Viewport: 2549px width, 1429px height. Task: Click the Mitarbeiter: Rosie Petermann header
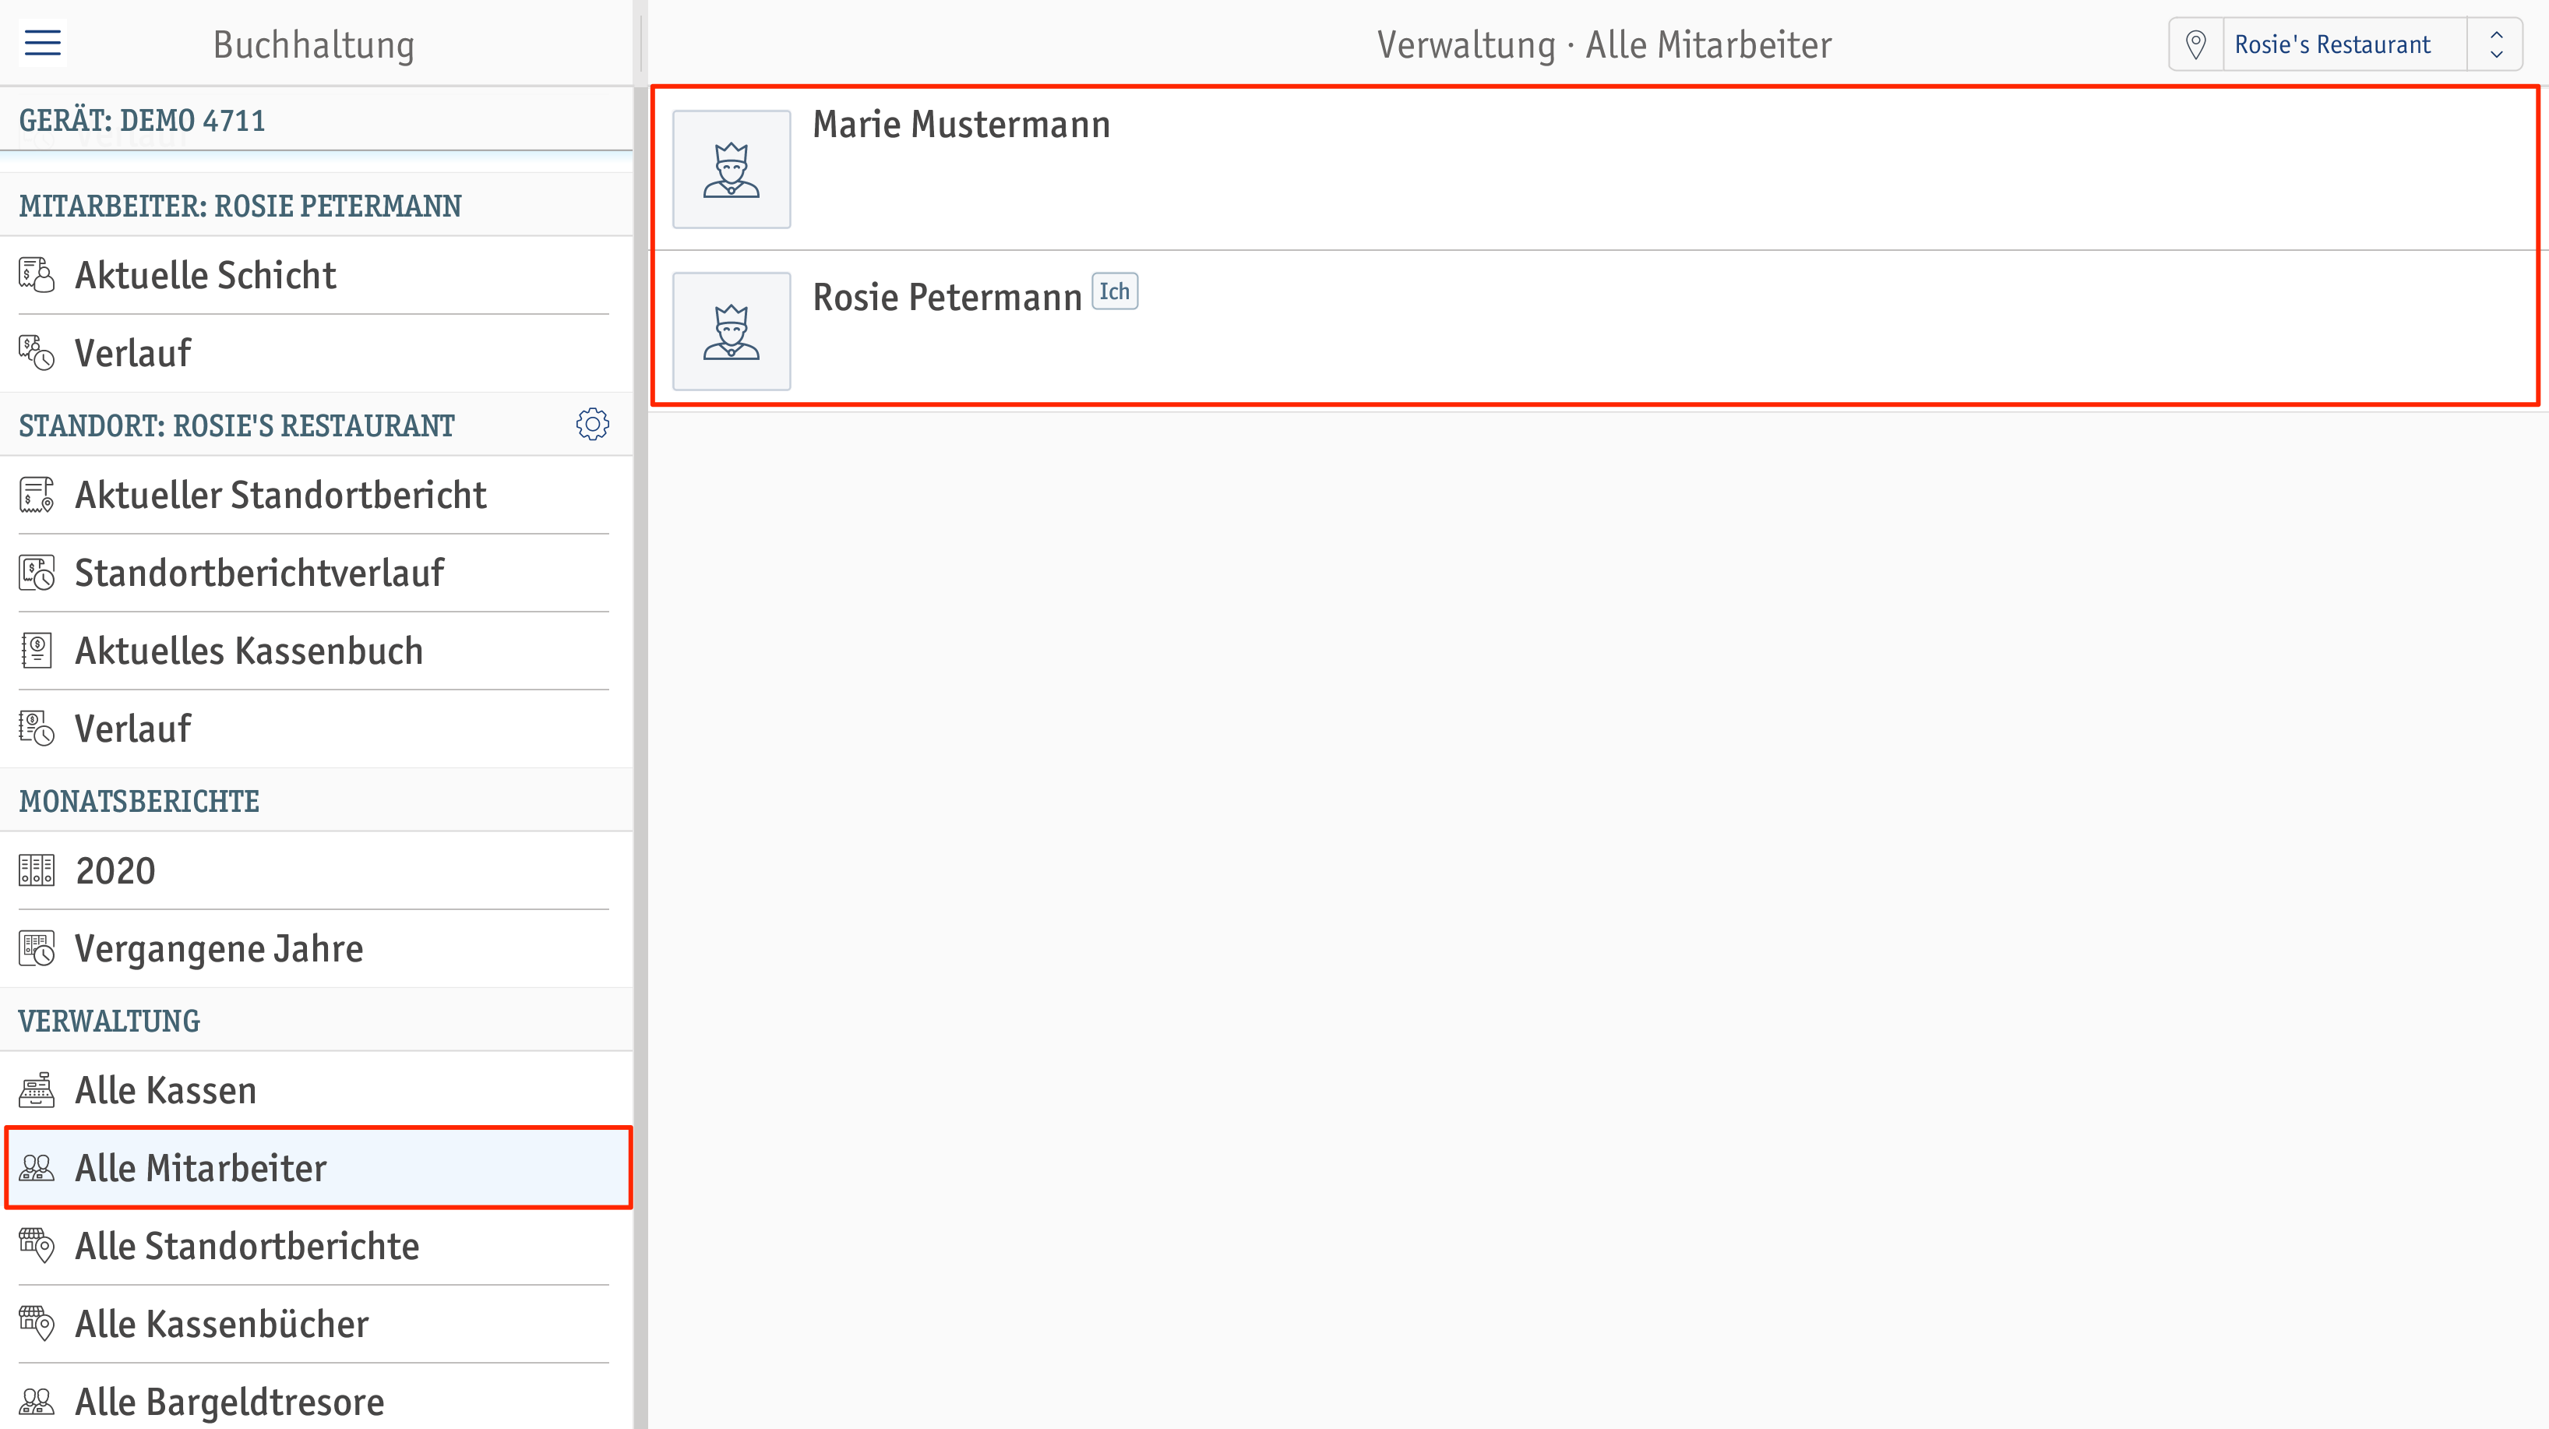point(315,206)
